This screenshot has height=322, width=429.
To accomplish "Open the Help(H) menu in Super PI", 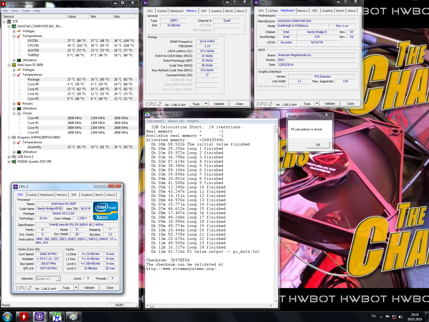I will point(193,121).
